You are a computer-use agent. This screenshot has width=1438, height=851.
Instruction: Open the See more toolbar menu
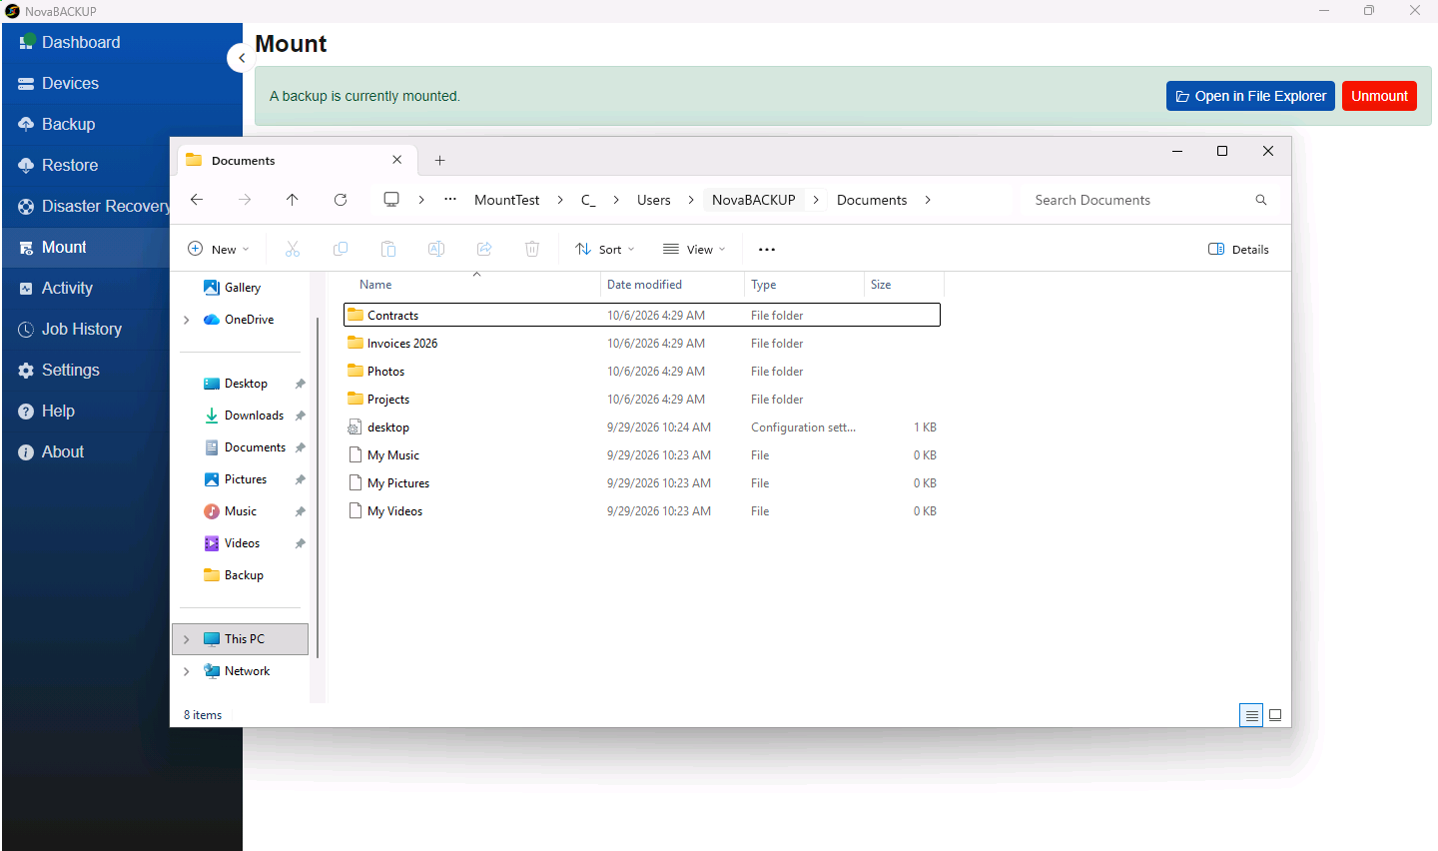pos(767,249)
